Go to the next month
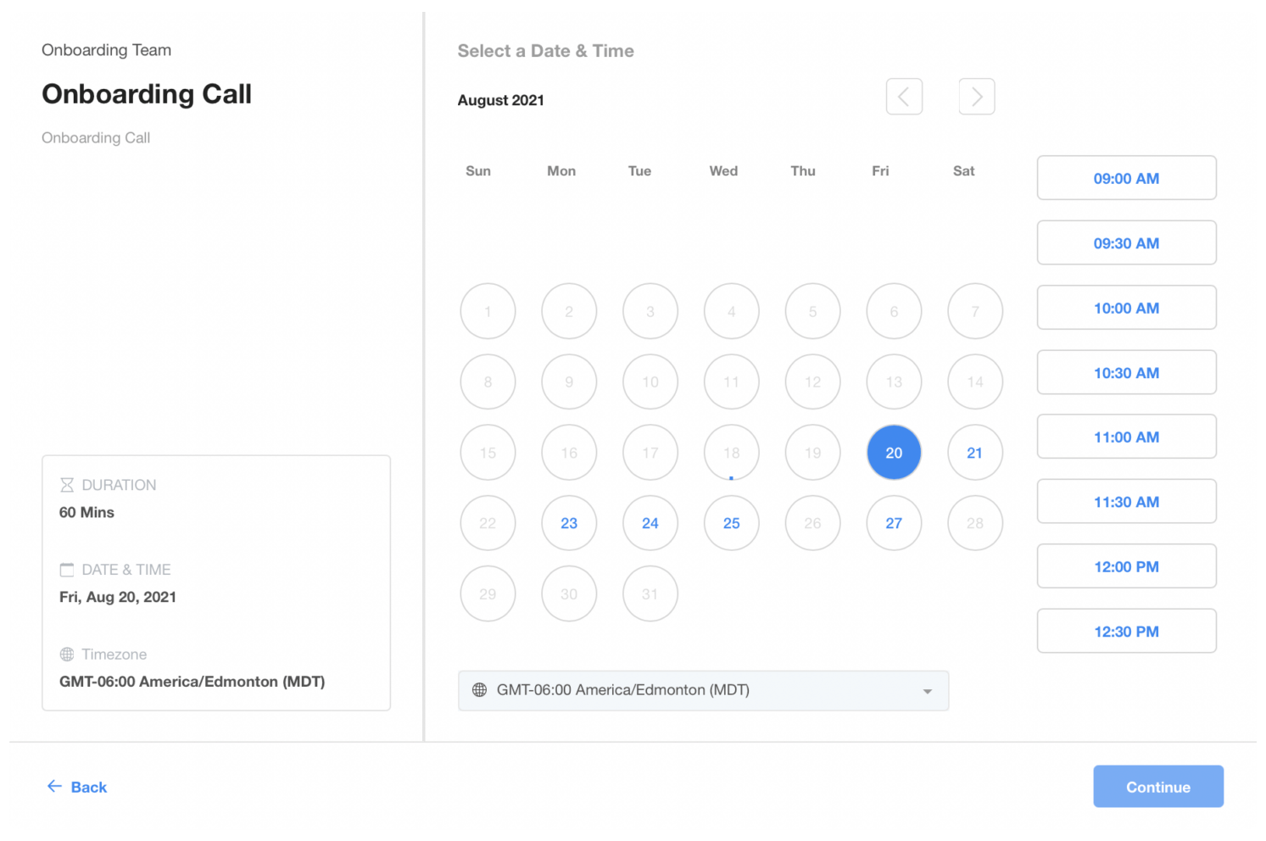Screen dimensions: 1266x841 (x=977, y=97)
